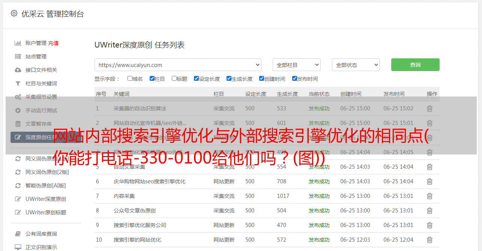Screen dimensions: 482x251
Task: Uncheck the 栏目 display field checkbox
Action: (152, 79)
